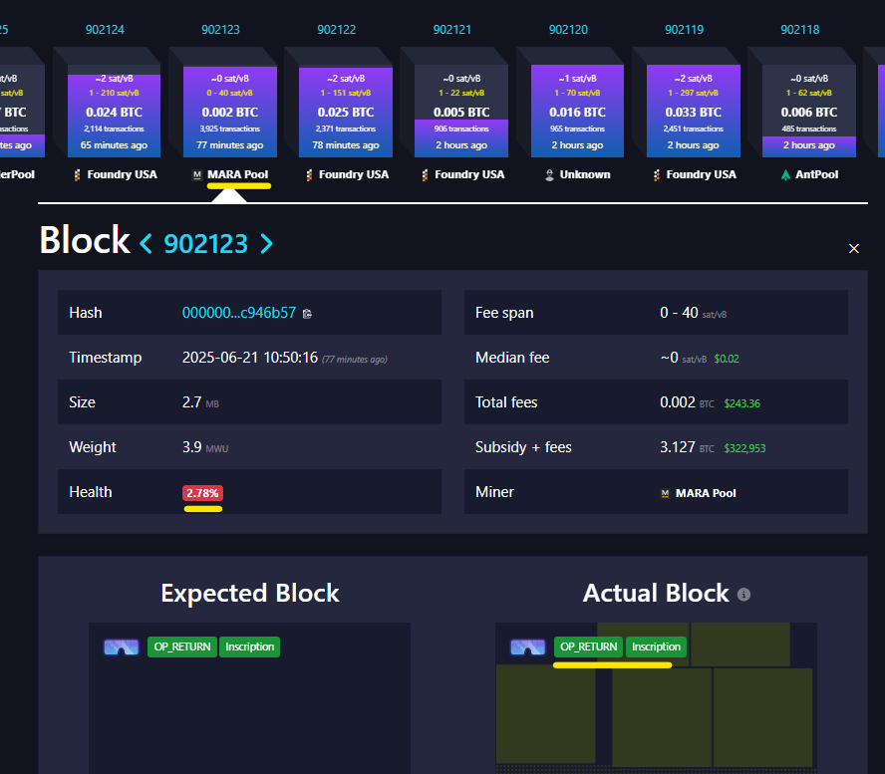Click Foundry USA pool logo under block 902119

pyautogui.click(x=657, y=175)
